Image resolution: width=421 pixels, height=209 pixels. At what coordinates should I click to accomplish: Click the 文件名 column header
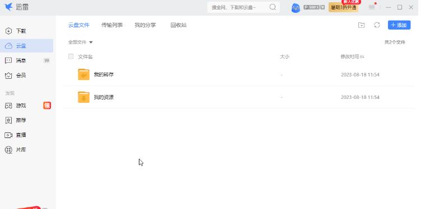point(86,57)
